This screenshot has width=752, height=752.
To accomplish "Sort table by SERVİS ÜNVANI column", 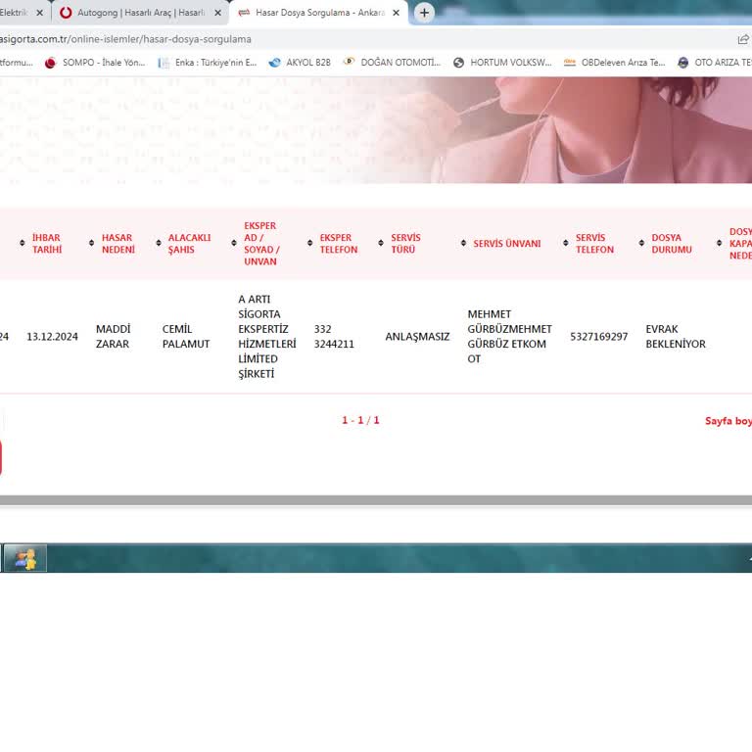I will [x=507, y=244].
